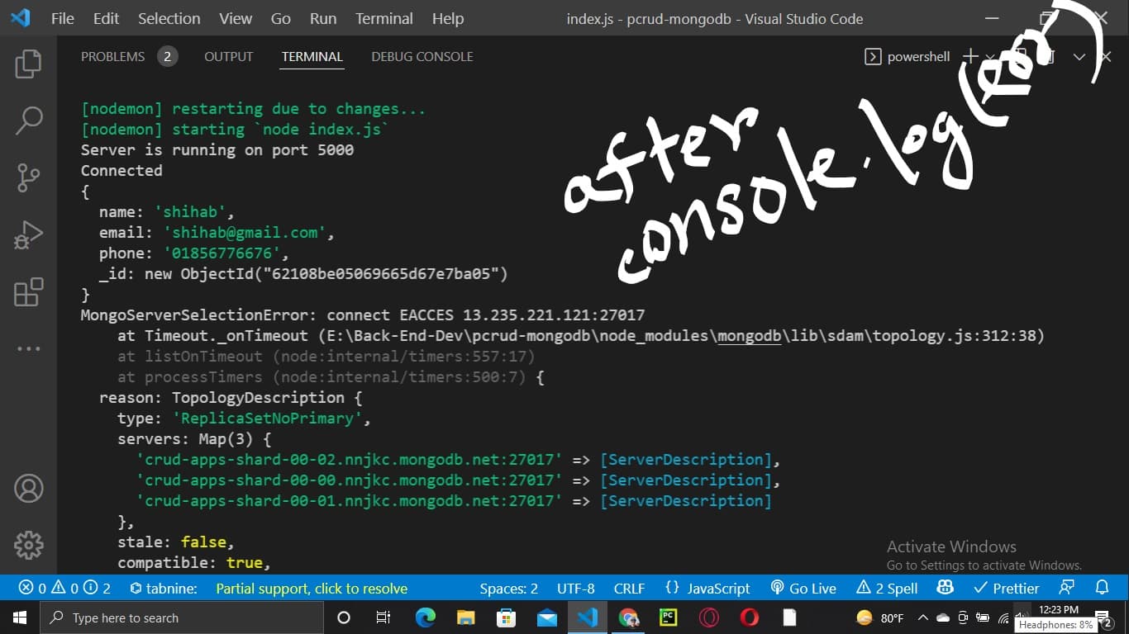Open the Extensions view

28,292
